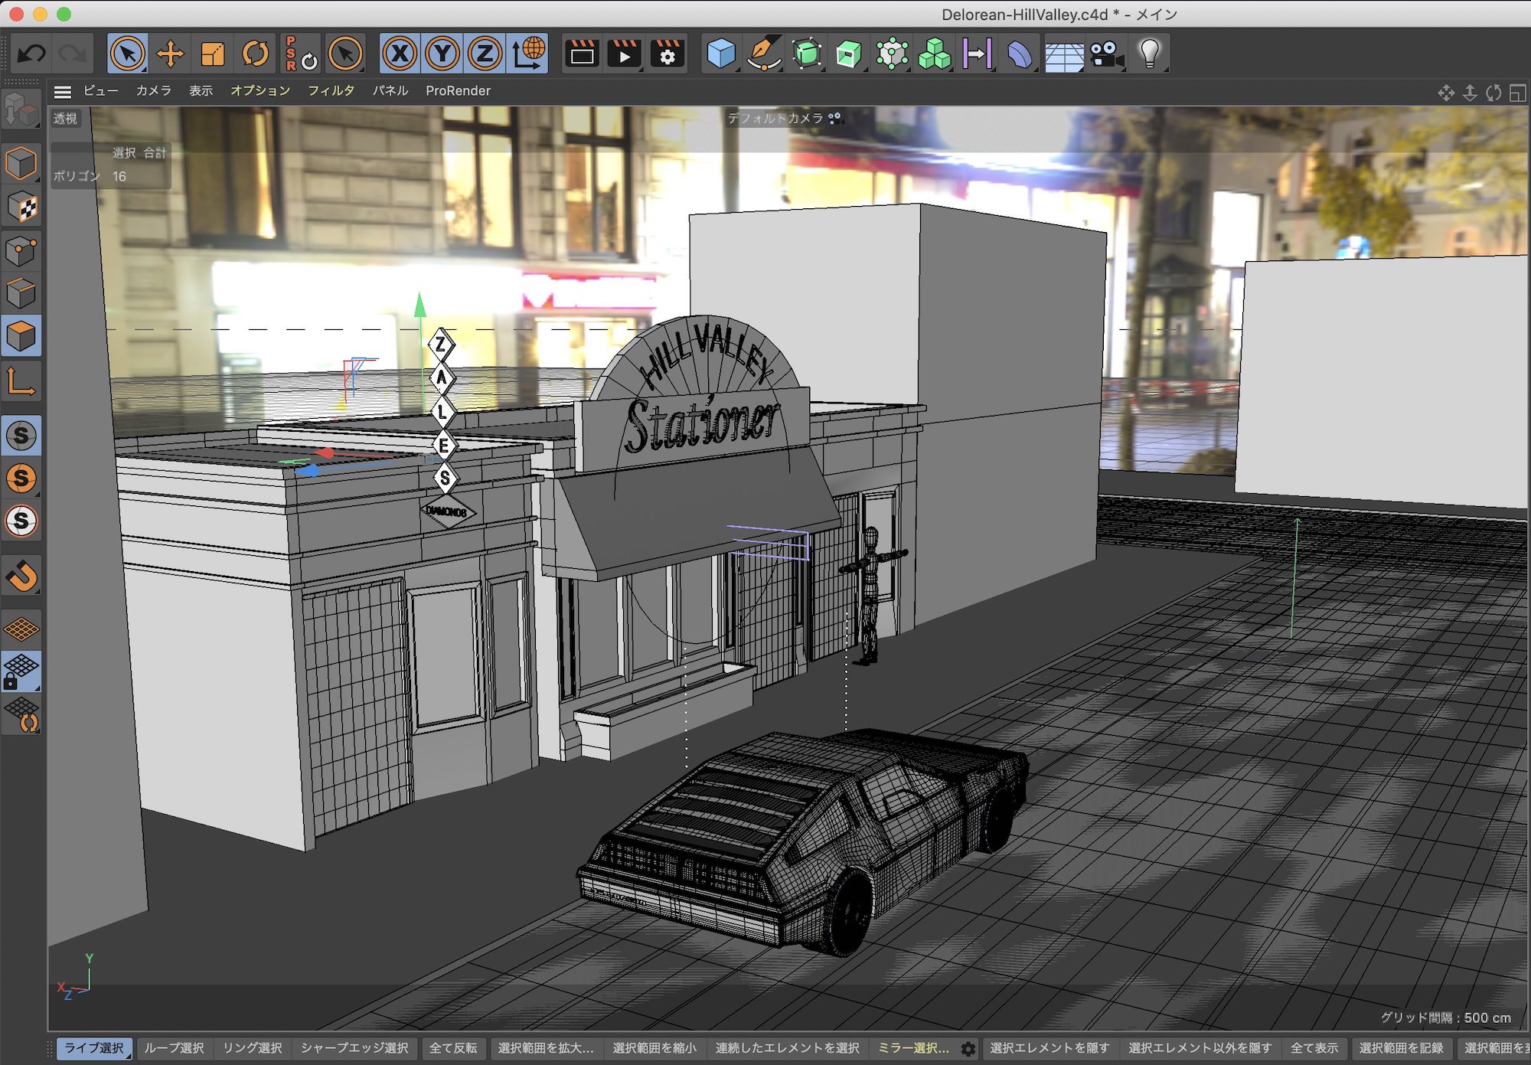
Task: Open the フィルタ menu
Action: coord(331,90)
